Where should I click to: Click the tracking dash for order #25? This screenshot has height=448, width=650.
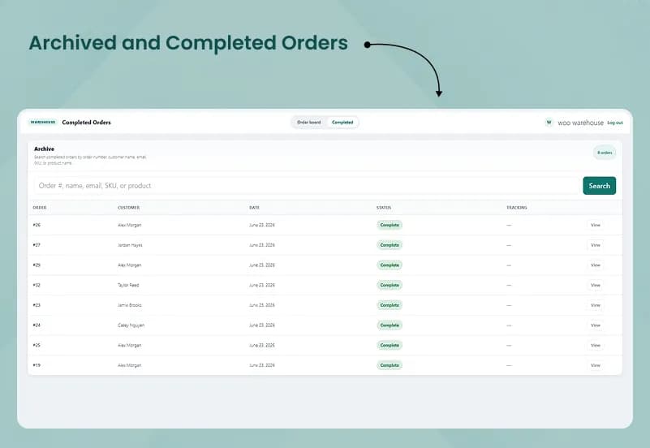(509, 345)
